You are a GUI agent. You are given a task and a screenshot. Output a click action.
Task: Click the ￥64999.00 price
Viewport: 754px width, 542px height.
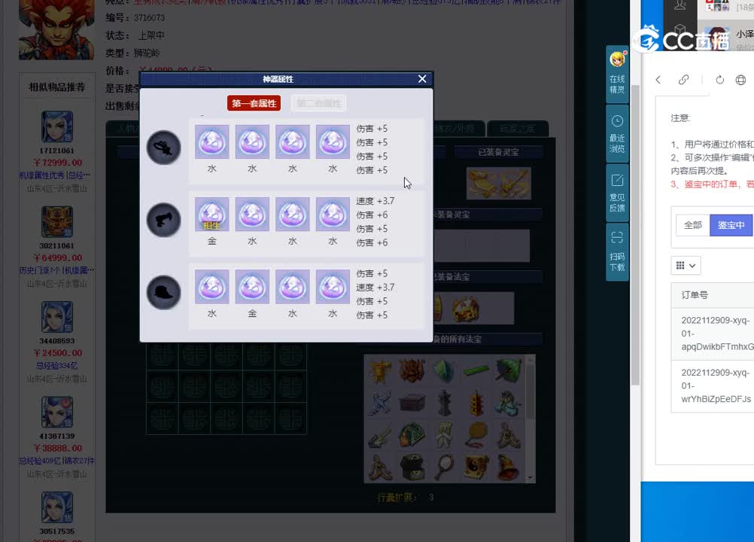point(58,257)
